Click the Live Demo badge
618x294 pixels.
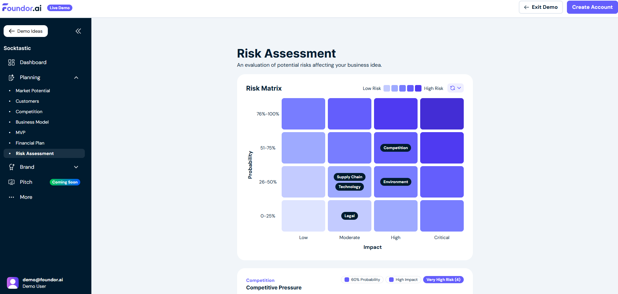(x=60, y=8)
